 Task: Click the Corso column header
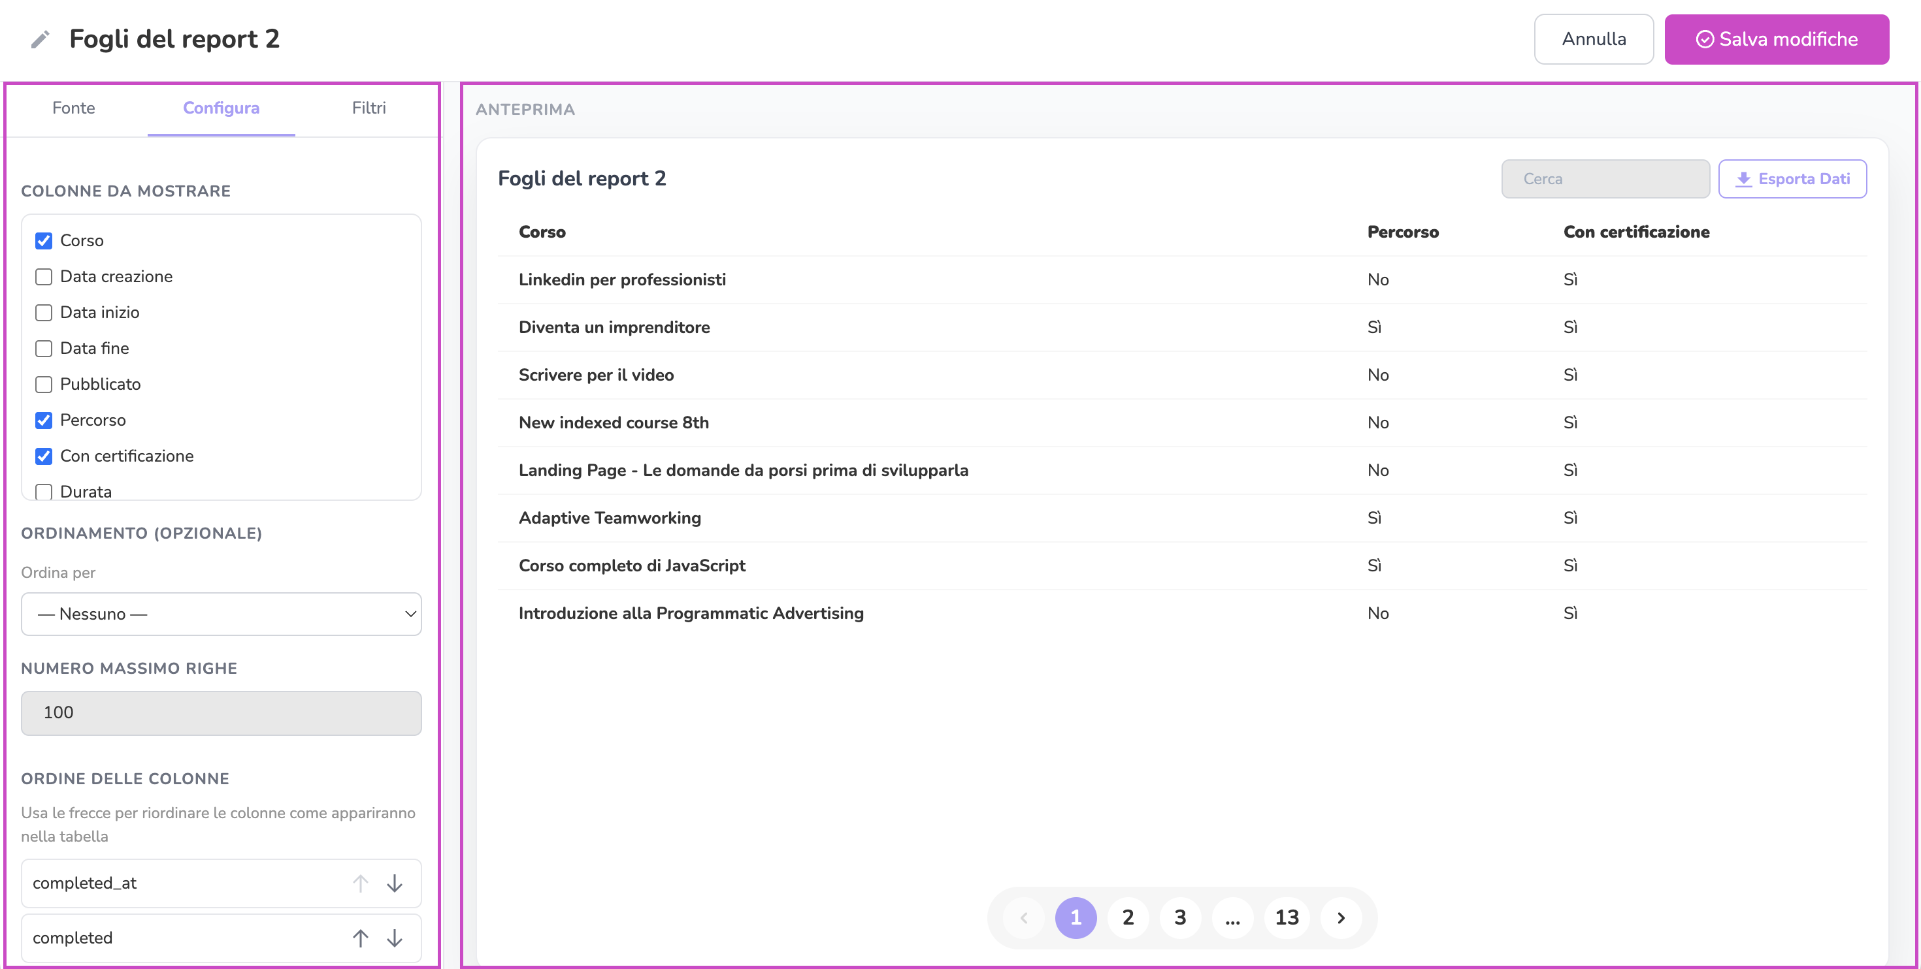pyautogui.click(x=542, y=232)
